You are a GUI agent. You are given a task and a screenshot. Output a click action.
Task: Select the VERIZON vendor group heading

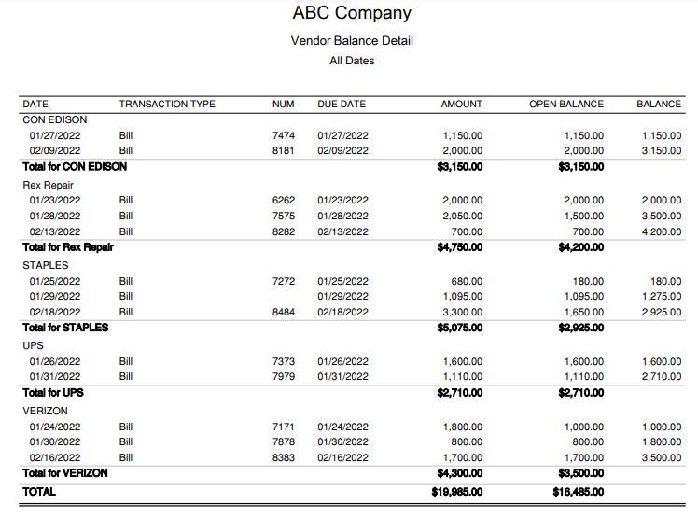point(46,411)
